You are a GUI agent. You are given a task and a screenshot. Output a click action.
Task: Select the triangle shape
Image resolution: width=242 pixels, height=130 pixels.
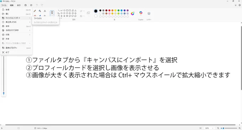tap(75, 10)
